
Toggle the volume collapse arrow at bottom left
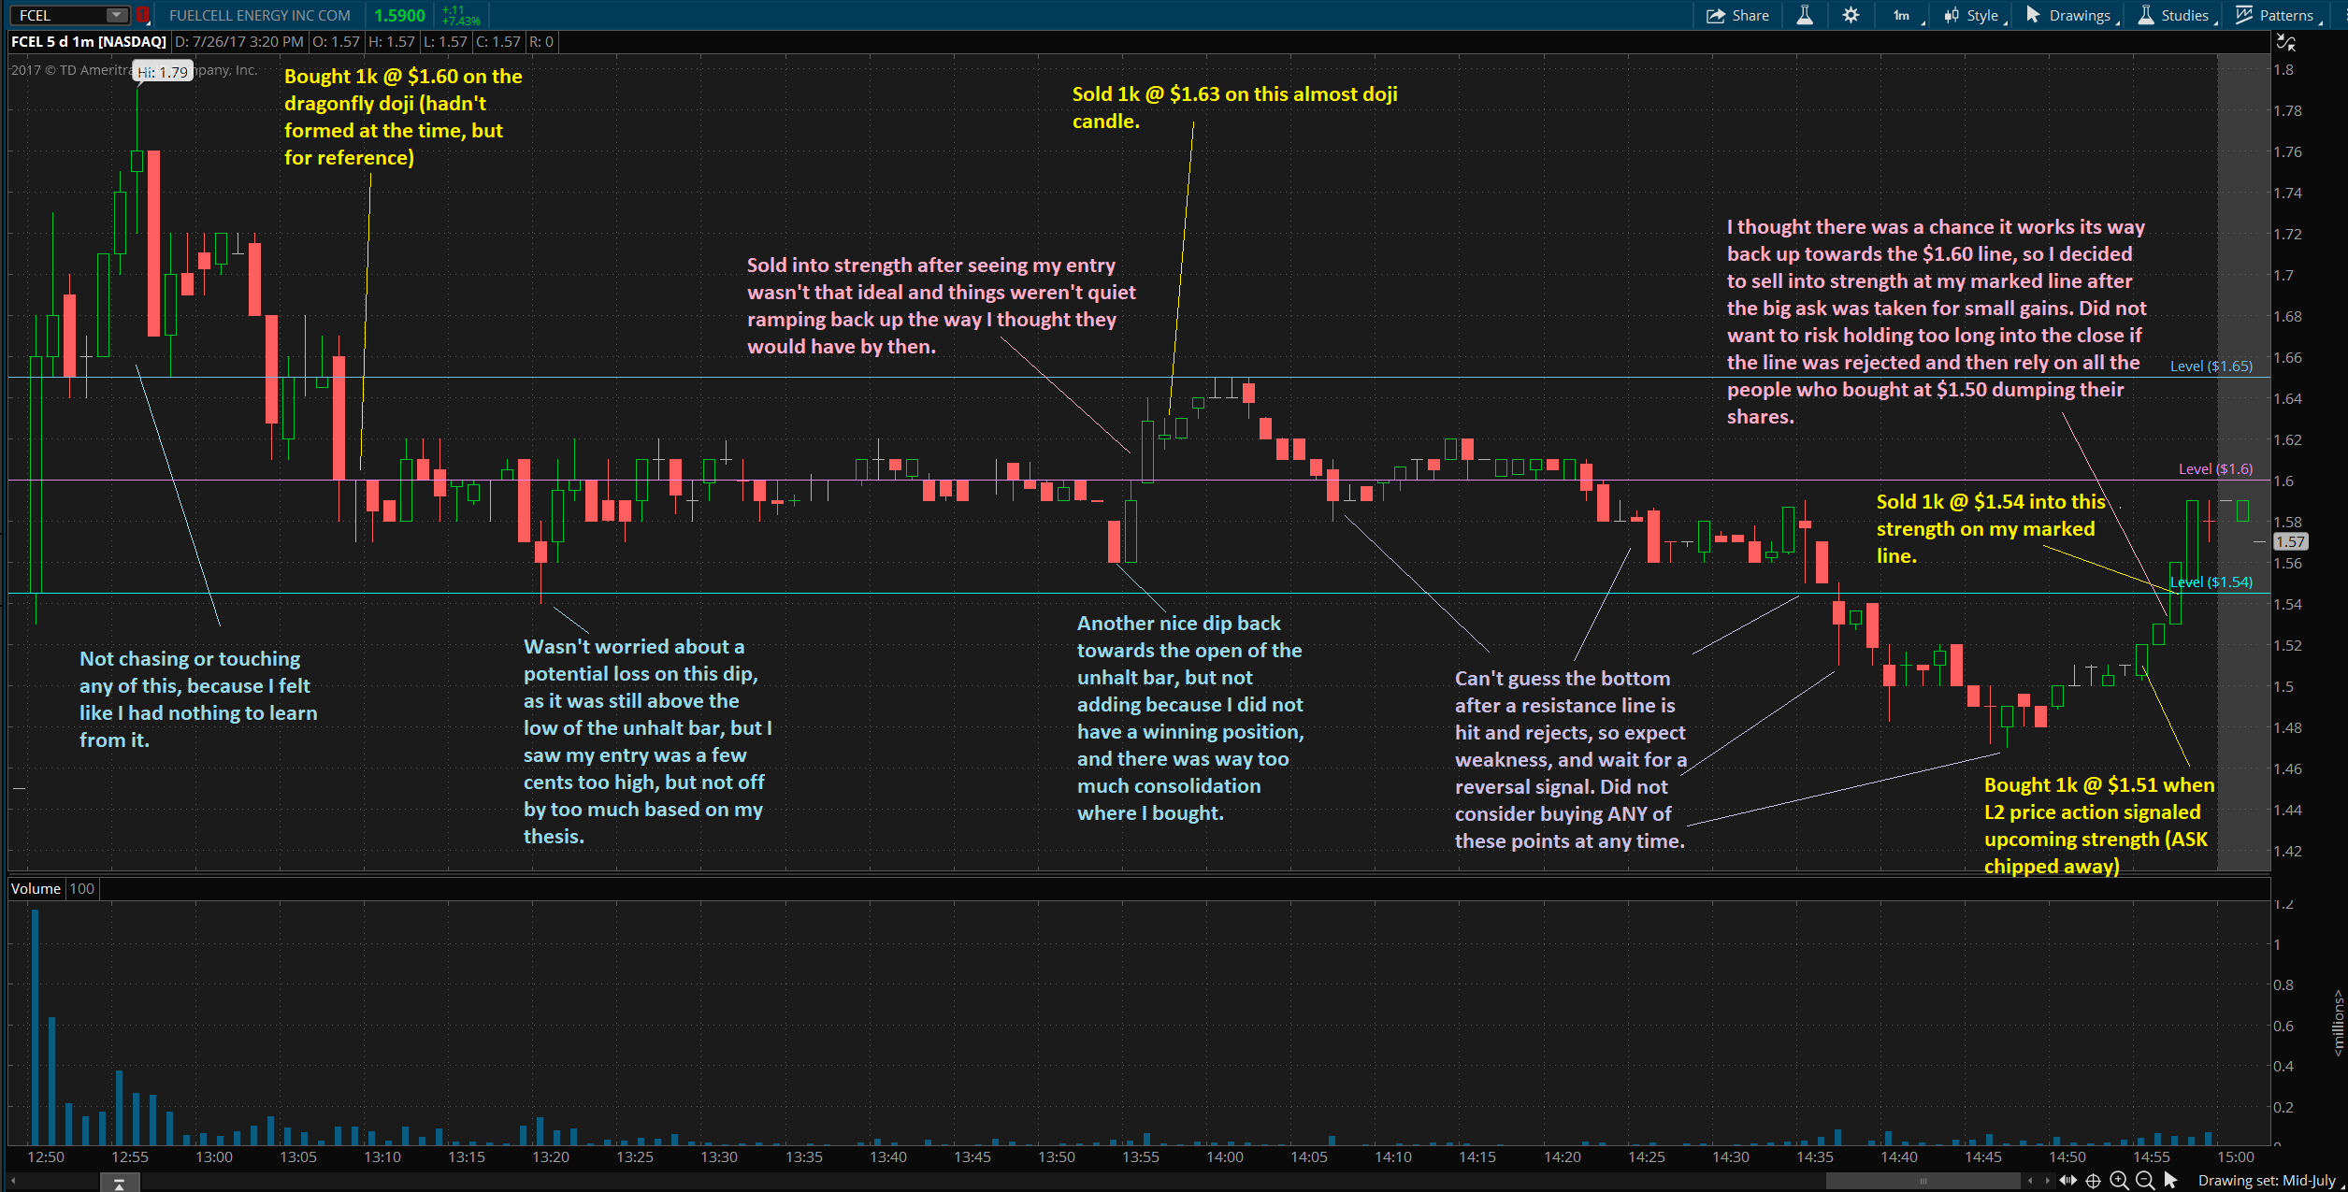point(119,1184)
